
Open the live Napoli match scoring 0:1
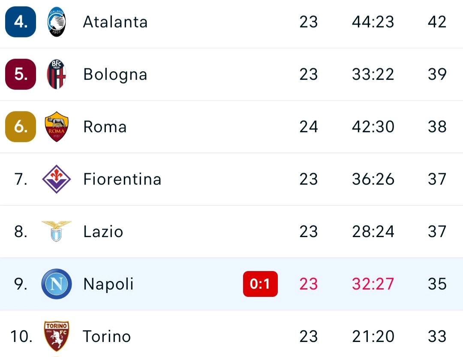point(260,284)
